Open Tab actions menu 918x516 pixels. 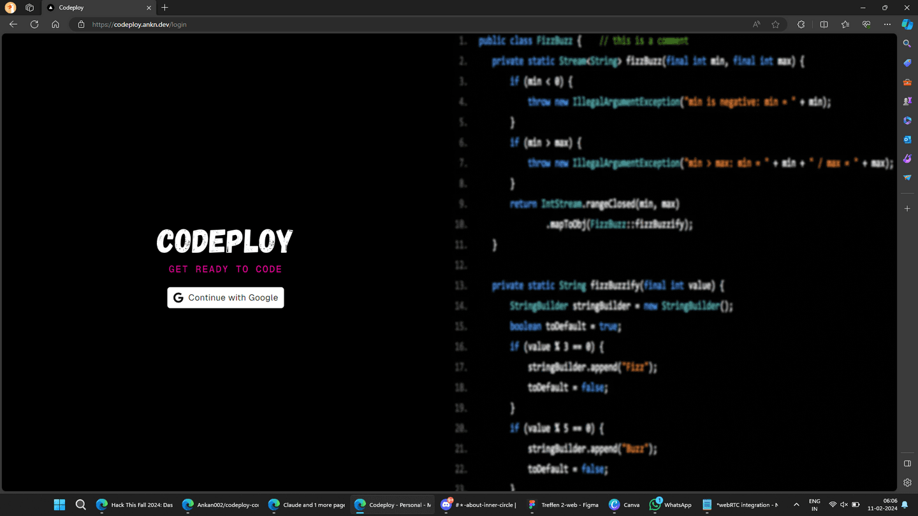coord(29,8)
